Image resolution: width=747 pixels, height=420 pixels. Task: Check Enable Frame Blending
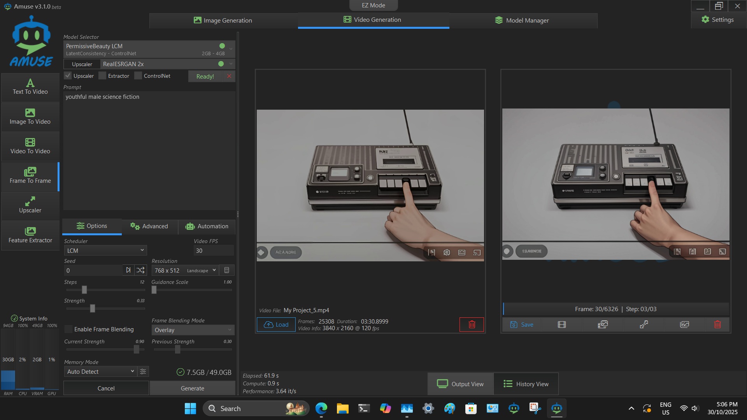(x=68, y=329)
